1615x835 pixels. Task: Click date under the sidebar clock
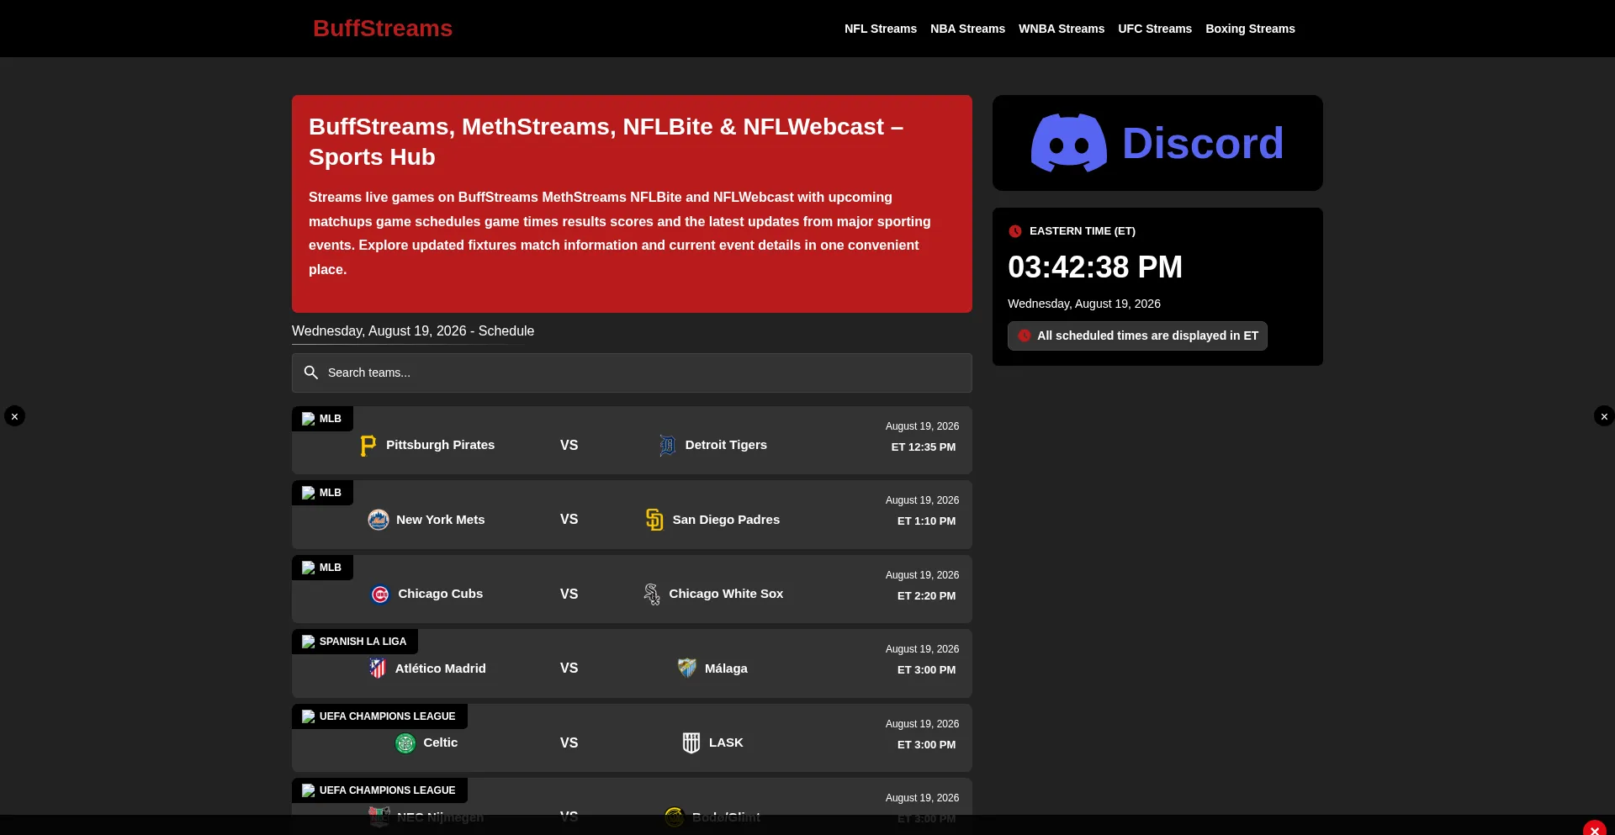1084,304
